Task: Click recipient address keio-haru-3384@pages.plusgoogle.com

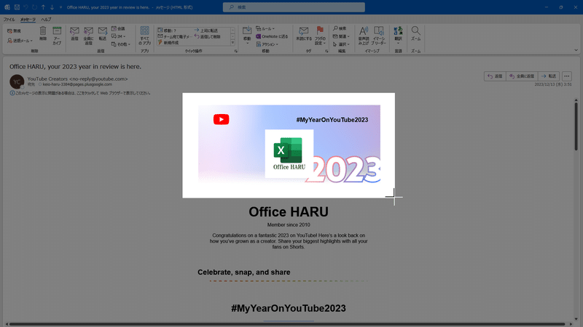Action: (x=77, y=84)
